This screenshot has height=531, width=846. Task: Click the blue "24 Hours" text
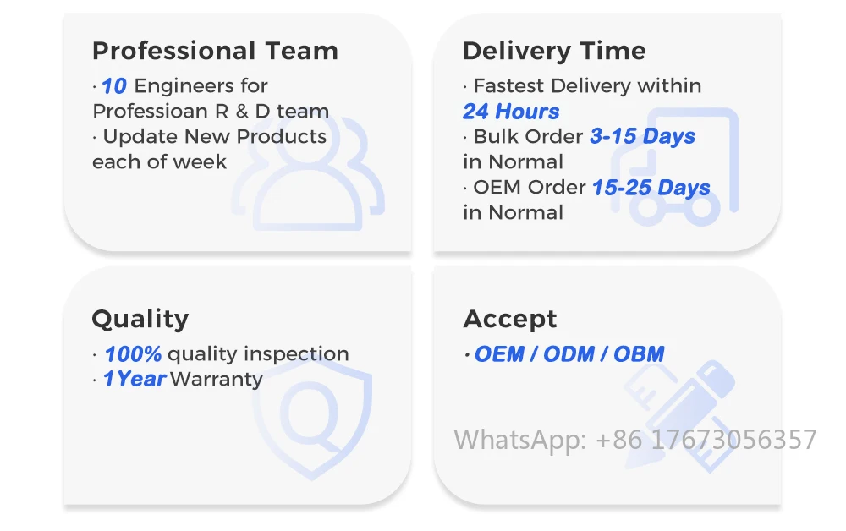tap(511, 111)
